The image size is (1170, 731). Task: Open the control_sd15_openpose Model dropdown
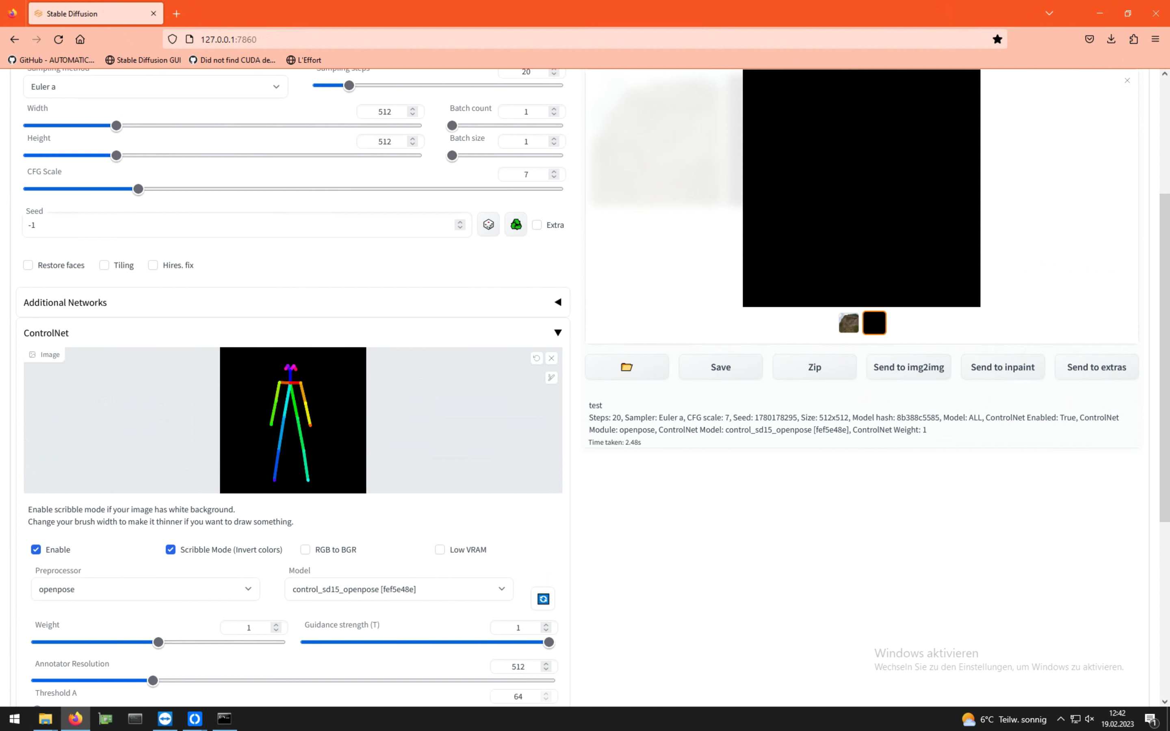point(399,589)
